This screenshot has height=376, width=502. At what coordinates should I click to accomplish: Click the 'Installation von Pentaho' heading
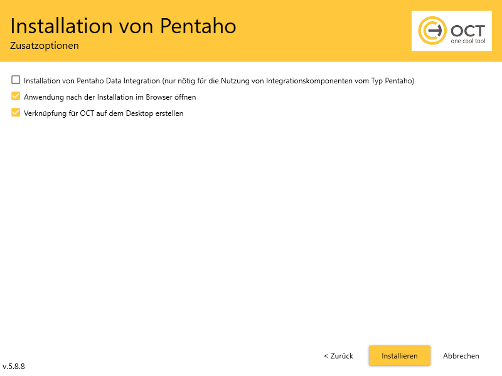123,26
